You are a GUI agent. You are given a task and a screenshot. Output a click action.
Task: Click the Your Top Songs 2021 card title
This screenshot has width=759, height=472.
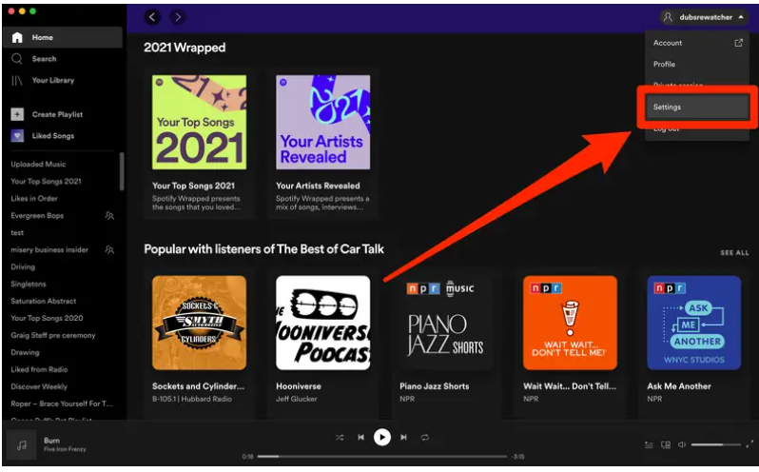point(193,186)
